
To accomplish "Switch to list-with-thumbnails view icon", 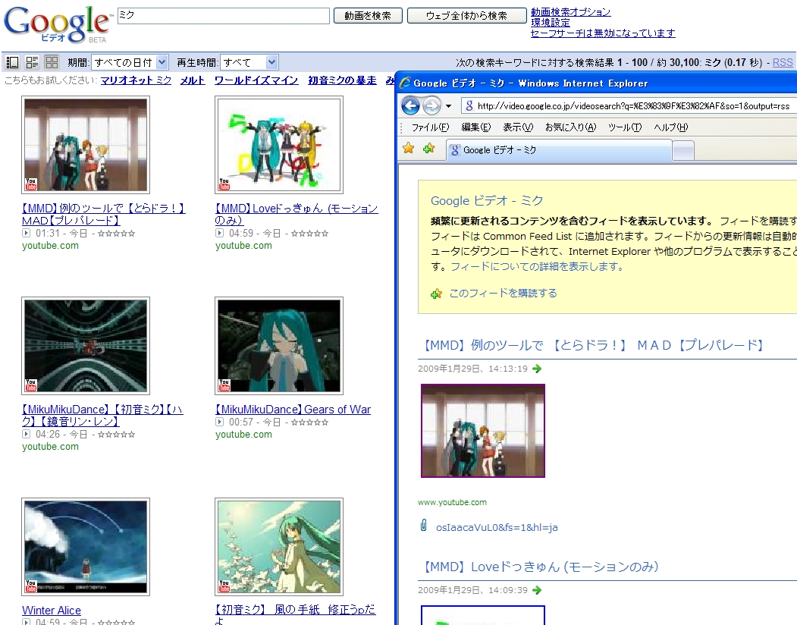I will click(32, 62).
